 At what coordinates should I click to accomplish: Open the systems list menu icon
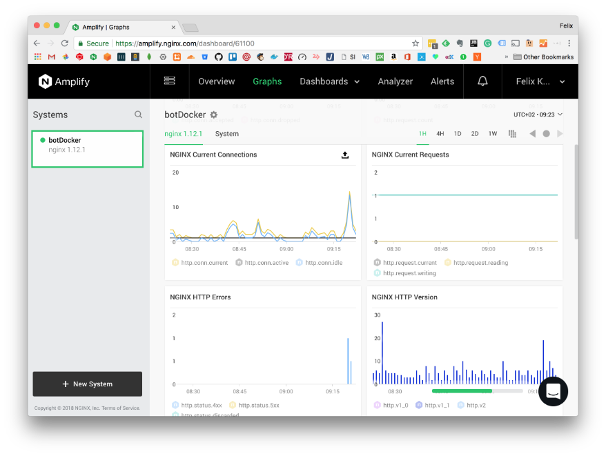click(169, 81)
